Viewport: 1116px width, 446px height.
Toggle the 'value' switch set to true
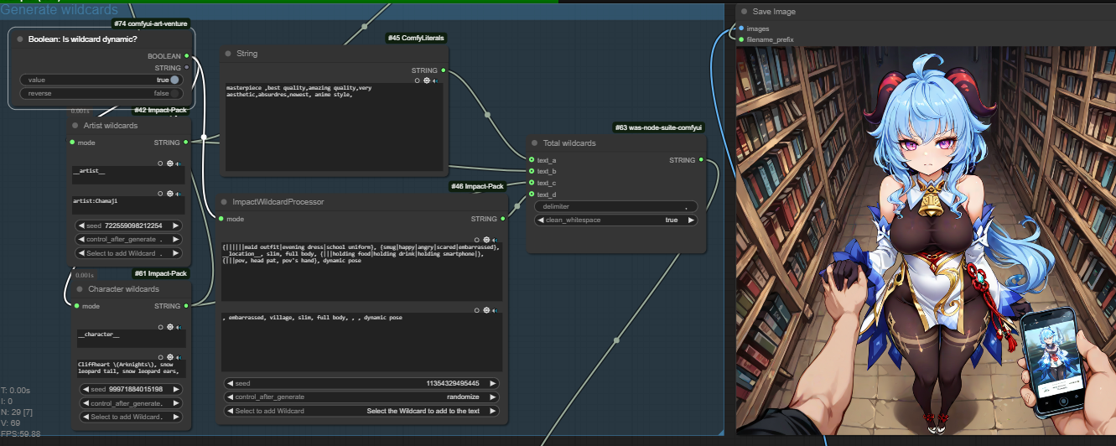tap(101, 80)
